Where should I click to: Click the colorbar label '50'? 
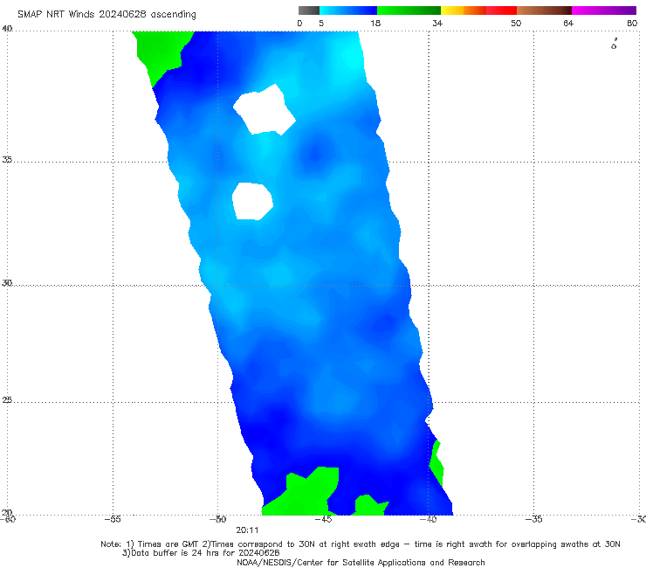[x=516, y=24]
